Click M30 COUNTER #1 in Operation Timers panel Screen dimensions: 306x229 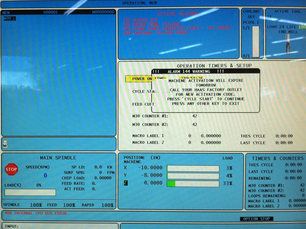164,116
